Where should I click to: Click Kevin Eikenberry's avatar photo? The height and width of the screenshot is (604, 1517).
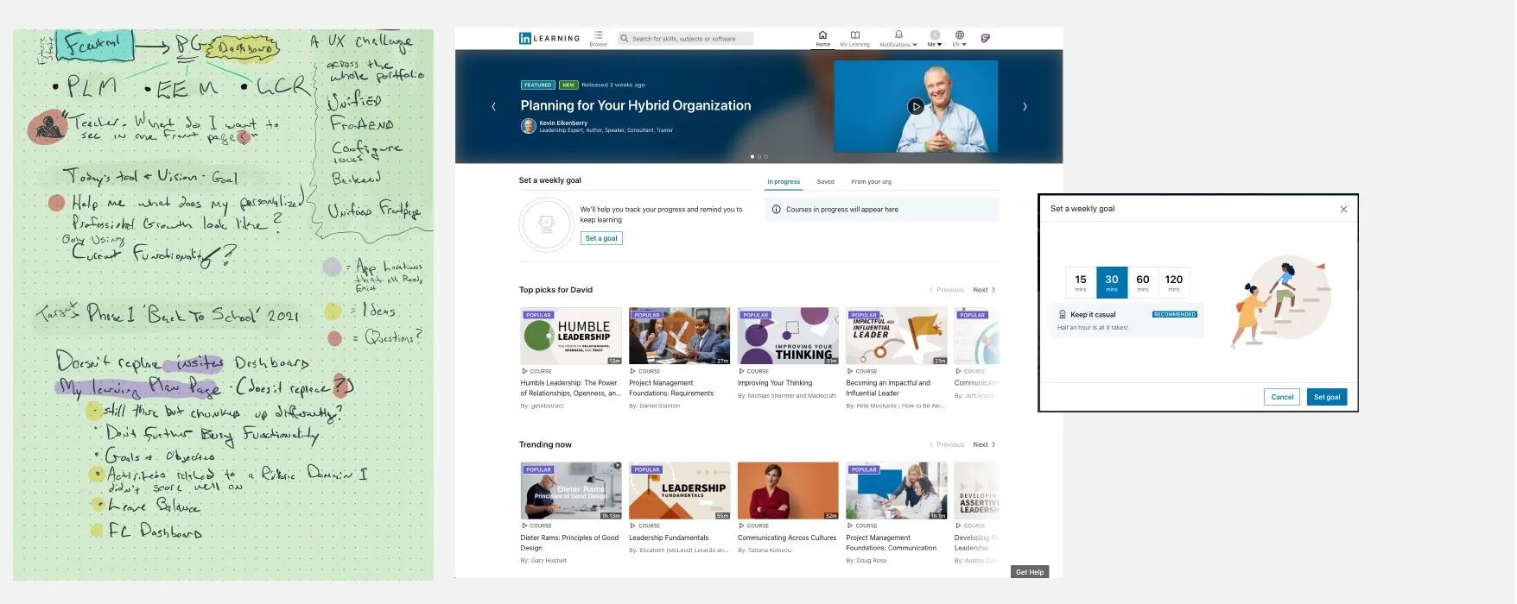tap(528, 126)
